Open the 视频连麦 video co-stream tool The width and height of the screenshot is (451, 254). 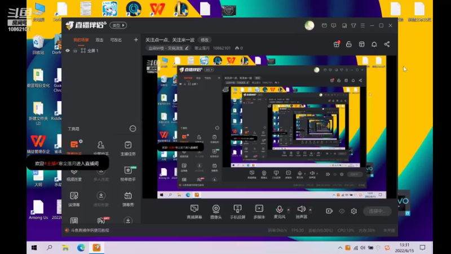(x=74, y=173)
